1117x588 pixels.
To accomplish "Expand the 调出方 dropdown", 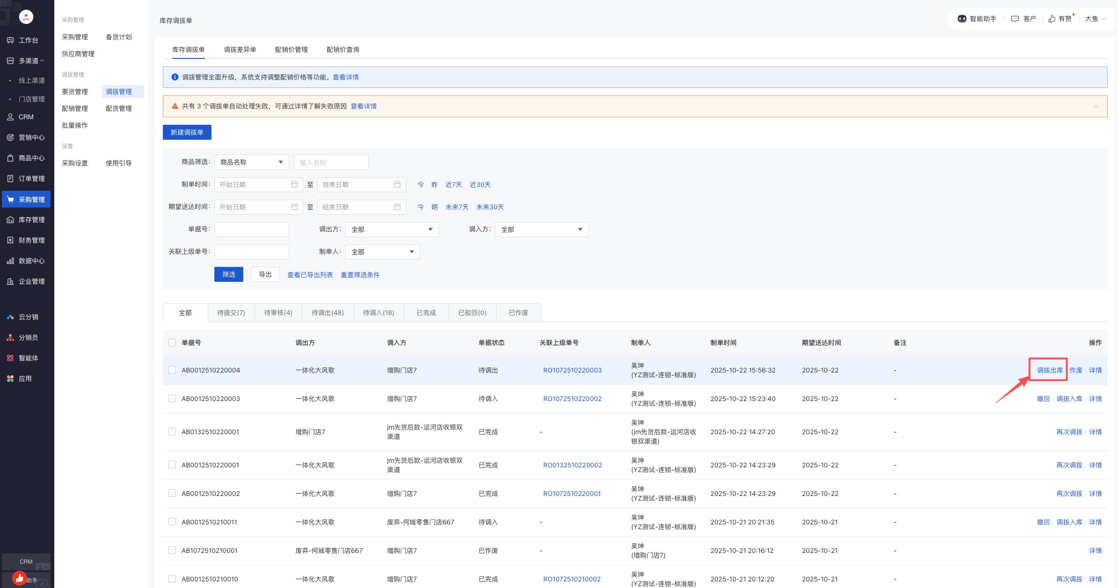I will tap(392, 229).
